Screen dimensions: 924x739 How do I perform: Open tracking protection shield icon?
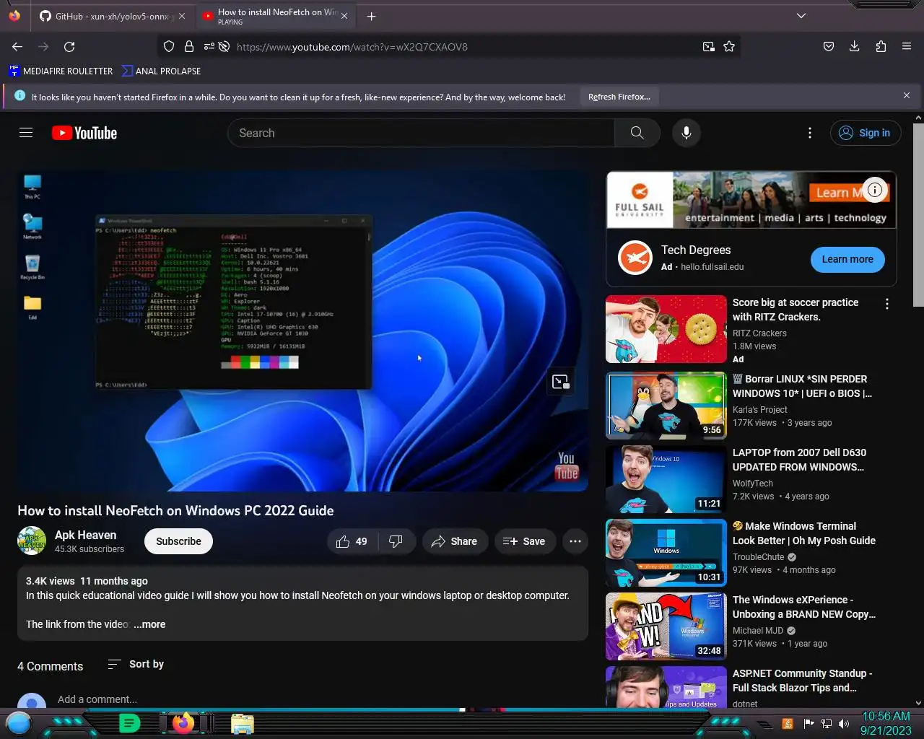coord(169,46)
